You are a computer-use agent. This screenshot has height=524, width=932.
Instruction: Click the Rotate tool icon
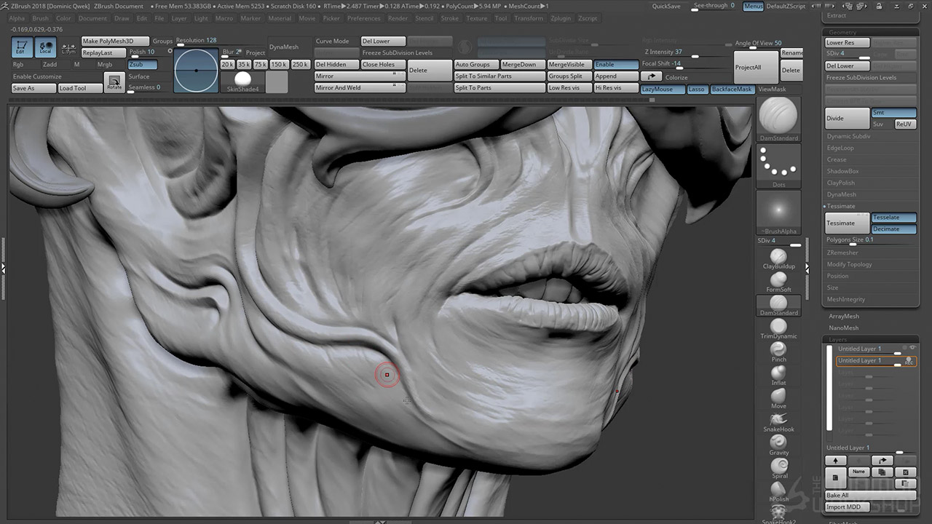click(114, 82)
